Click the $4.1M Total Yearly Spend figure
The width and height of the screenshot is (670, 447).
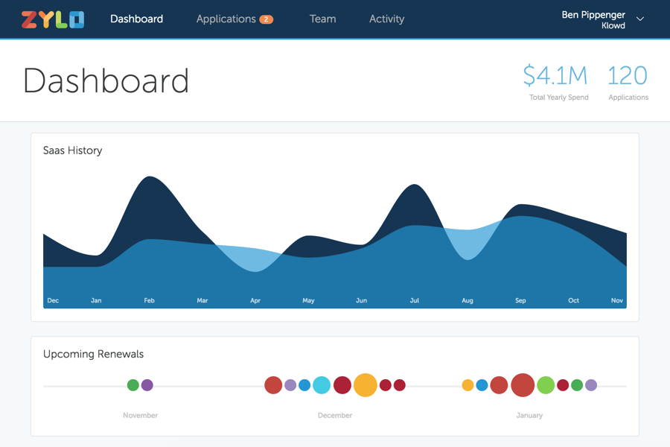pyautogui.click(x=555, y=76)
